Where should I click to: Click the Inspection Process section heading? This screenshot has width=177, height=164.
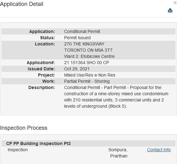pos(24,128)
